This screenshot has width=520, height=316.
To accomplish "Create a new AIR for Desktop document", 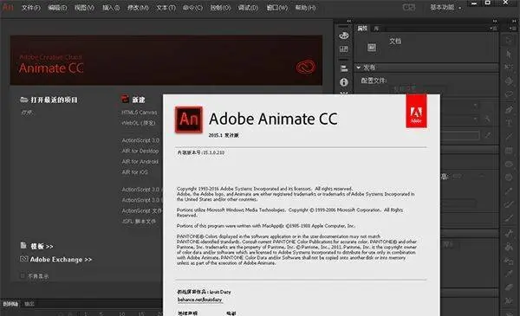I will (x=140, y=151).
